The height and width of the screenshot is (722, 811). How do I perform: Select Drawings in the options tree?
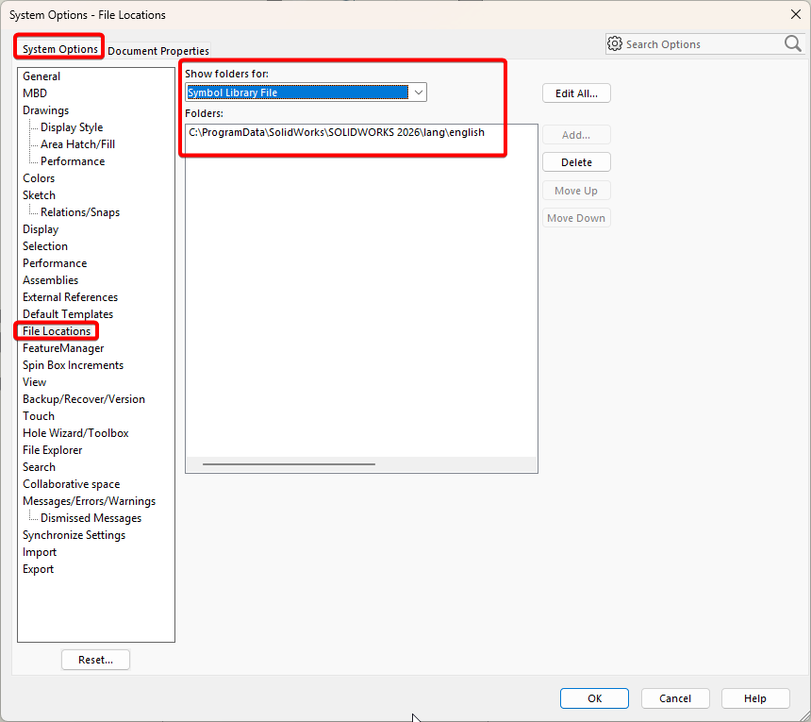pyautogui.click(x=45, y=110)
